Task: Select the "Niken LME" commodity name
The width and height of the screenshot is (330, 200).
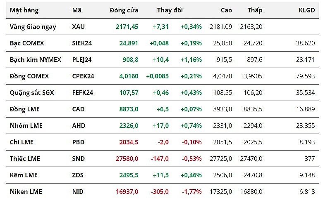Action: (x=26, y=192)
